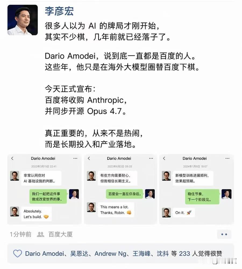Open the 李彦宏 name link
Image resolution: width=242 pixels, height=269 pixels.
[59, 11]
